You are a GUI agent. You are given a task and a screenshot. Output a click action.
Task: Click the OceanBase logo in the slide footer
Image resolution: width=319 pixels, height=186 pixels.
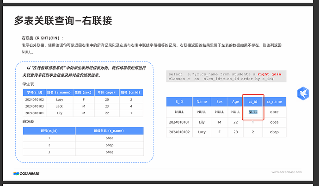[26, 174]
